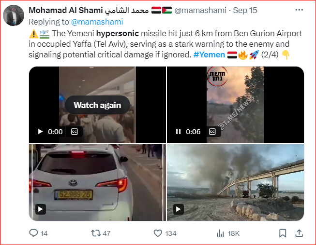Screen dimensions: 316x245
Task: Like the tweet with heart icon
Action: 158,233
